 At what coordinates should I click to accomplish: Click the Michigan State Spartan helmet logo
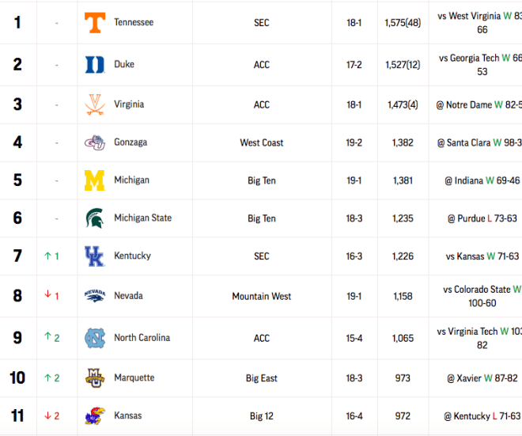tap(95, 218)
